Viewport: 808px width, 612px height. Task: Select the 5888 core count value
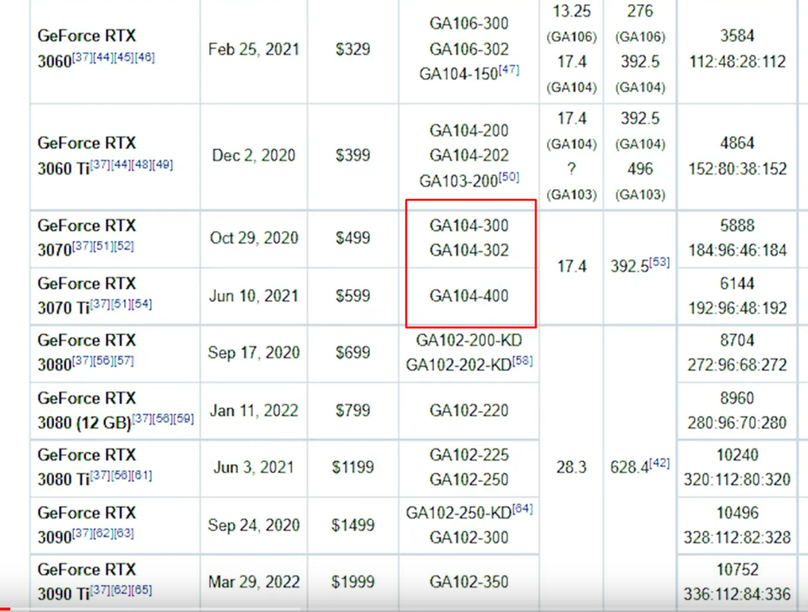point(738,226)
